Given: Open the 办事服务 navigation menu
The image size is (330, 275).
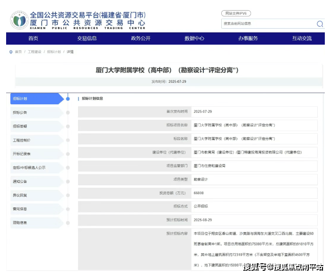Looking at the screenshot, I should point(248,39).
